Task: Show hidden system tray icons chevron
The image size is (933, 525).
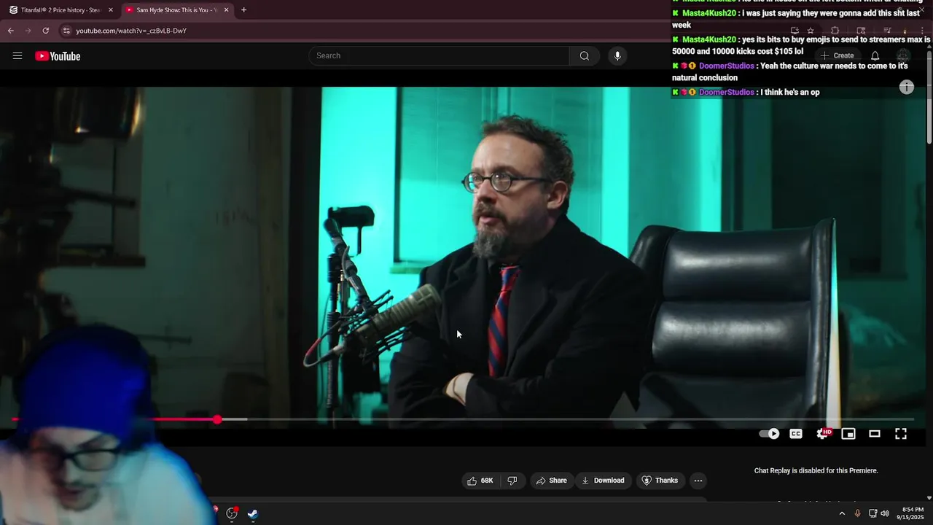Action: (x=842, y=513)
